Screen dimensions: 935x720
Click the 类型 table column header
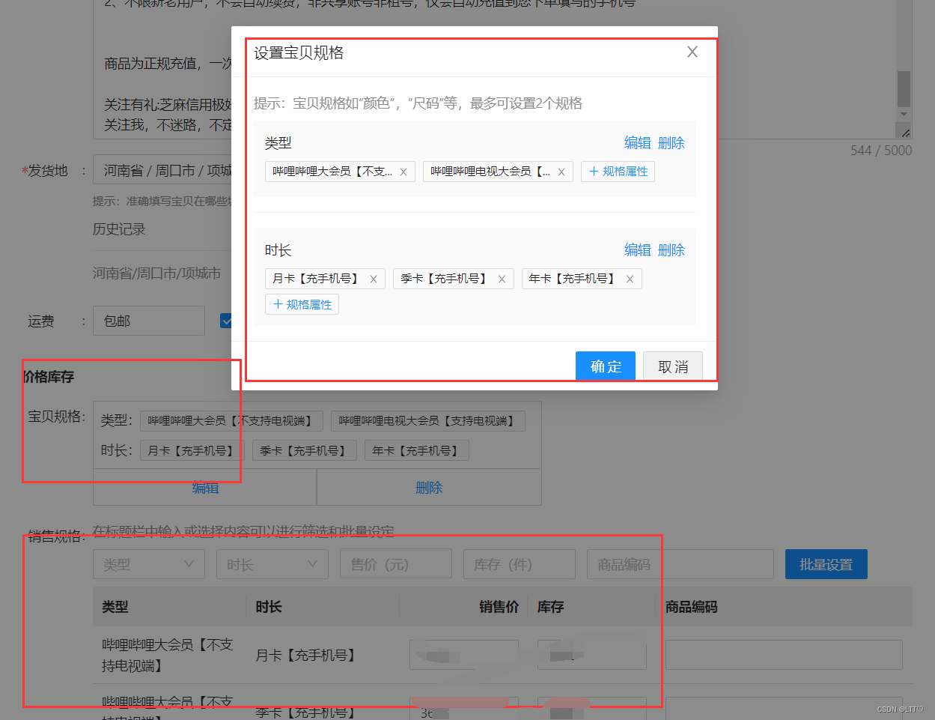pos(115,607)
